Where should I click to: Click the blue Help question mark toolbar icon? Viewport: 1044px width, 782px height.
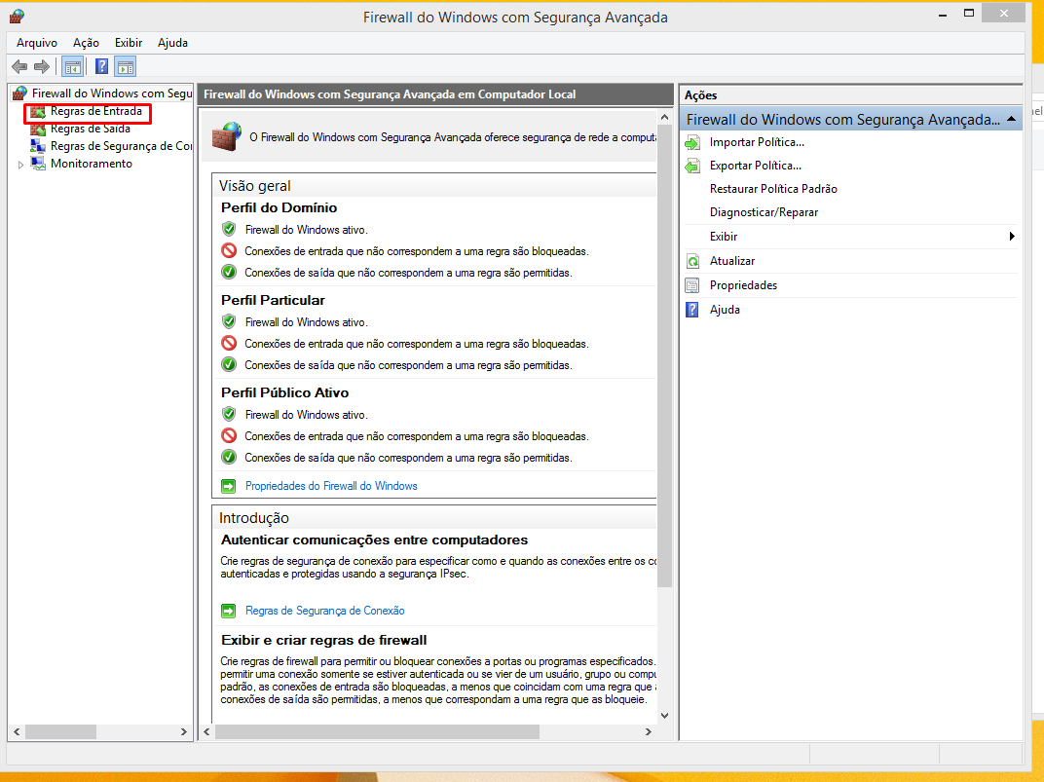tap(102, 66)
